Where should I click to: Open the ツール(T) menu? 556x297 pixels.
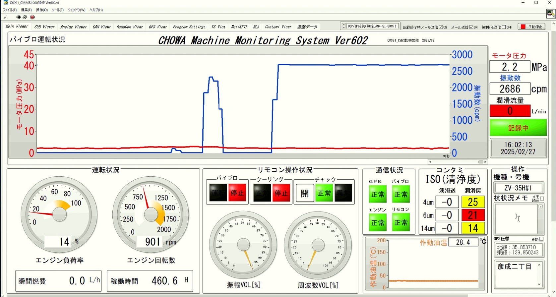[x=58, y=10]
